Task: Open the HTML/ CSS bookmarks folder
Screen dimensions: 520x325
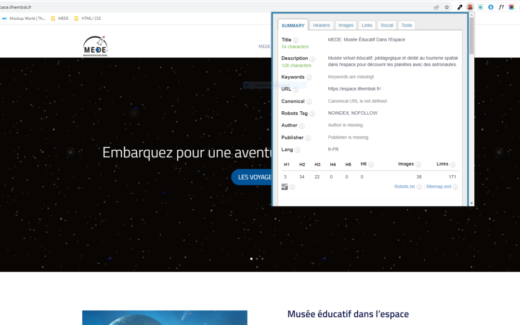Action: [88, 18]
